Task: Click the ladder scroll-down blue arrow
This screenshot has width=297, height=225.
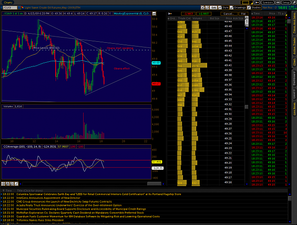Action: tap(247, 184)
